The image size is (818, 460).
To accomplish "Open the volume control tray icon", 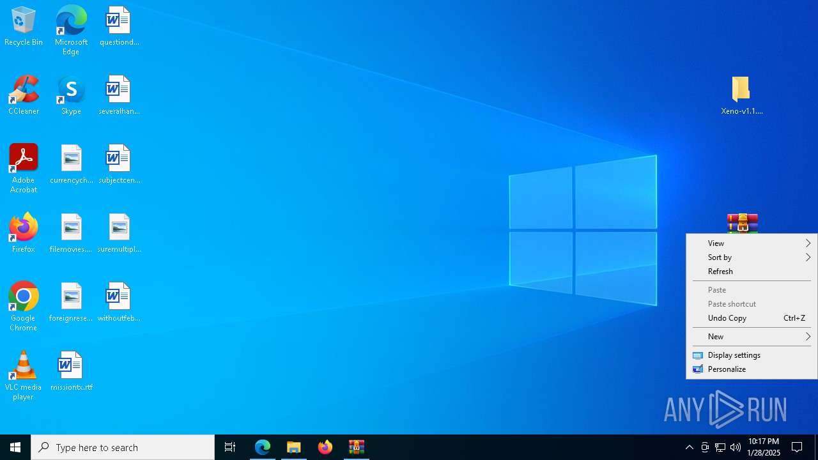I will coord(736,447).
